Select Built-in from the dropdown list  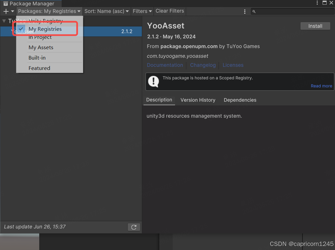click(x=37, y=58)
